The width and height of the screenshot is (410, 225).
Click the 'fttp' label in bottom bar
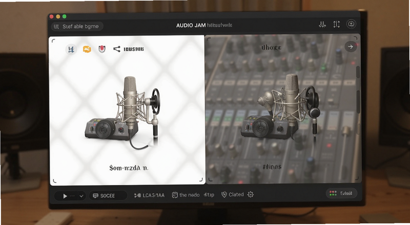click(x=209, y=195)
